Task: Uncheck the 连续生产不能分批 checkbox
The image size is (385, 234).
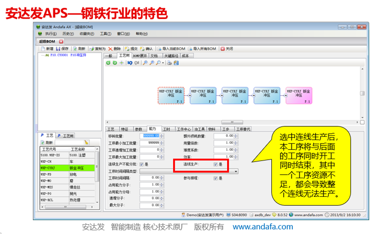Action: 141,164
